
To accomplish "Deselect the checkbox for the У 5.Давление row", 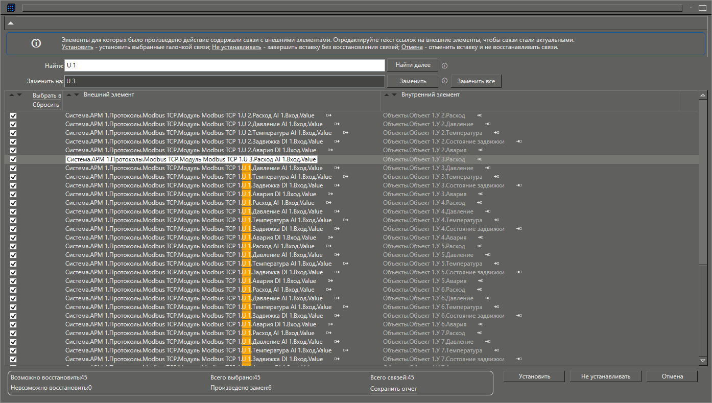I will click(13, 255).
